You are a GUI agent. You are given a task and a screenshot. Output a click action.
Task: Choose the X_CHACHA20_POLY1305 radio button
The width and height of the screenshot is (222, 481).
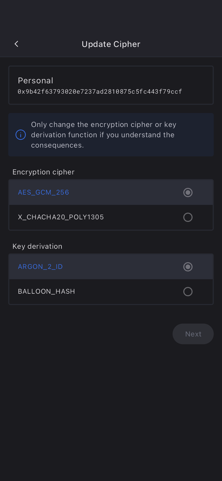188,217
